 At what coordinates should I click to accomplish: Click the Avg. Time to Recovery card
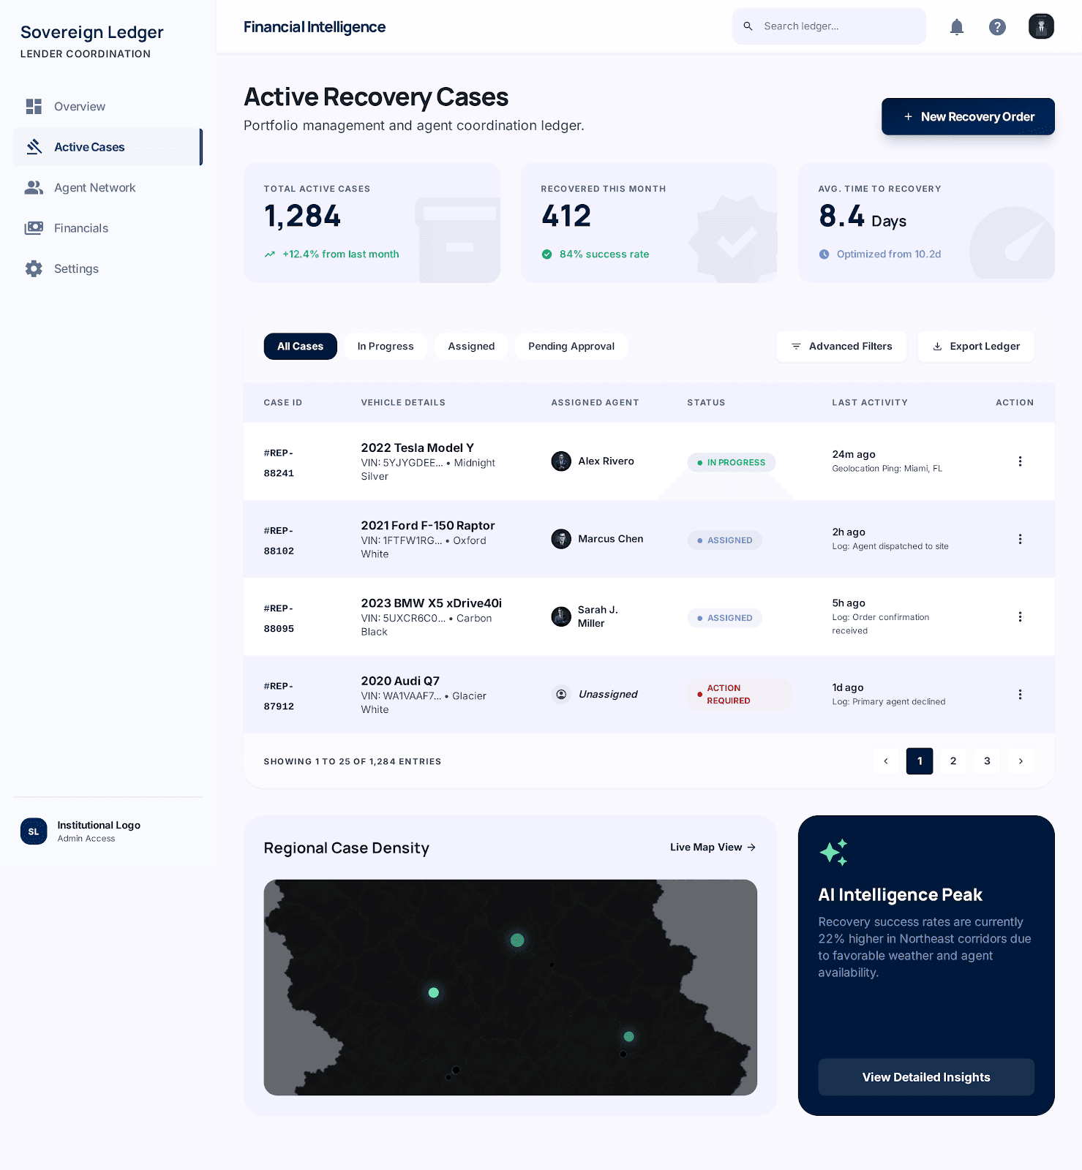tap(926, 223)
